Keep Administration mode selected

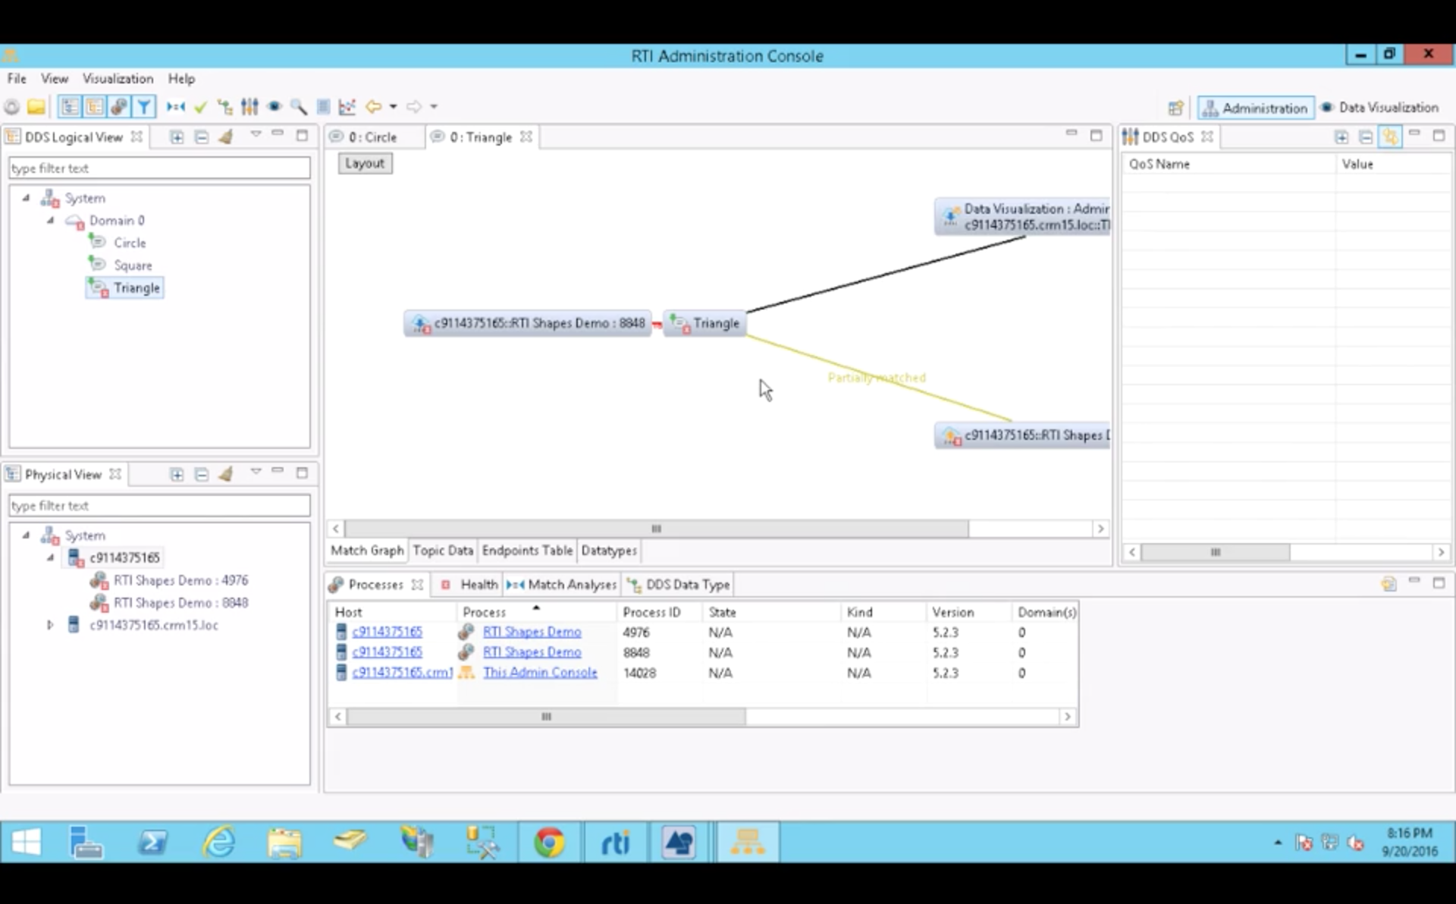(x=1255, y=107)
